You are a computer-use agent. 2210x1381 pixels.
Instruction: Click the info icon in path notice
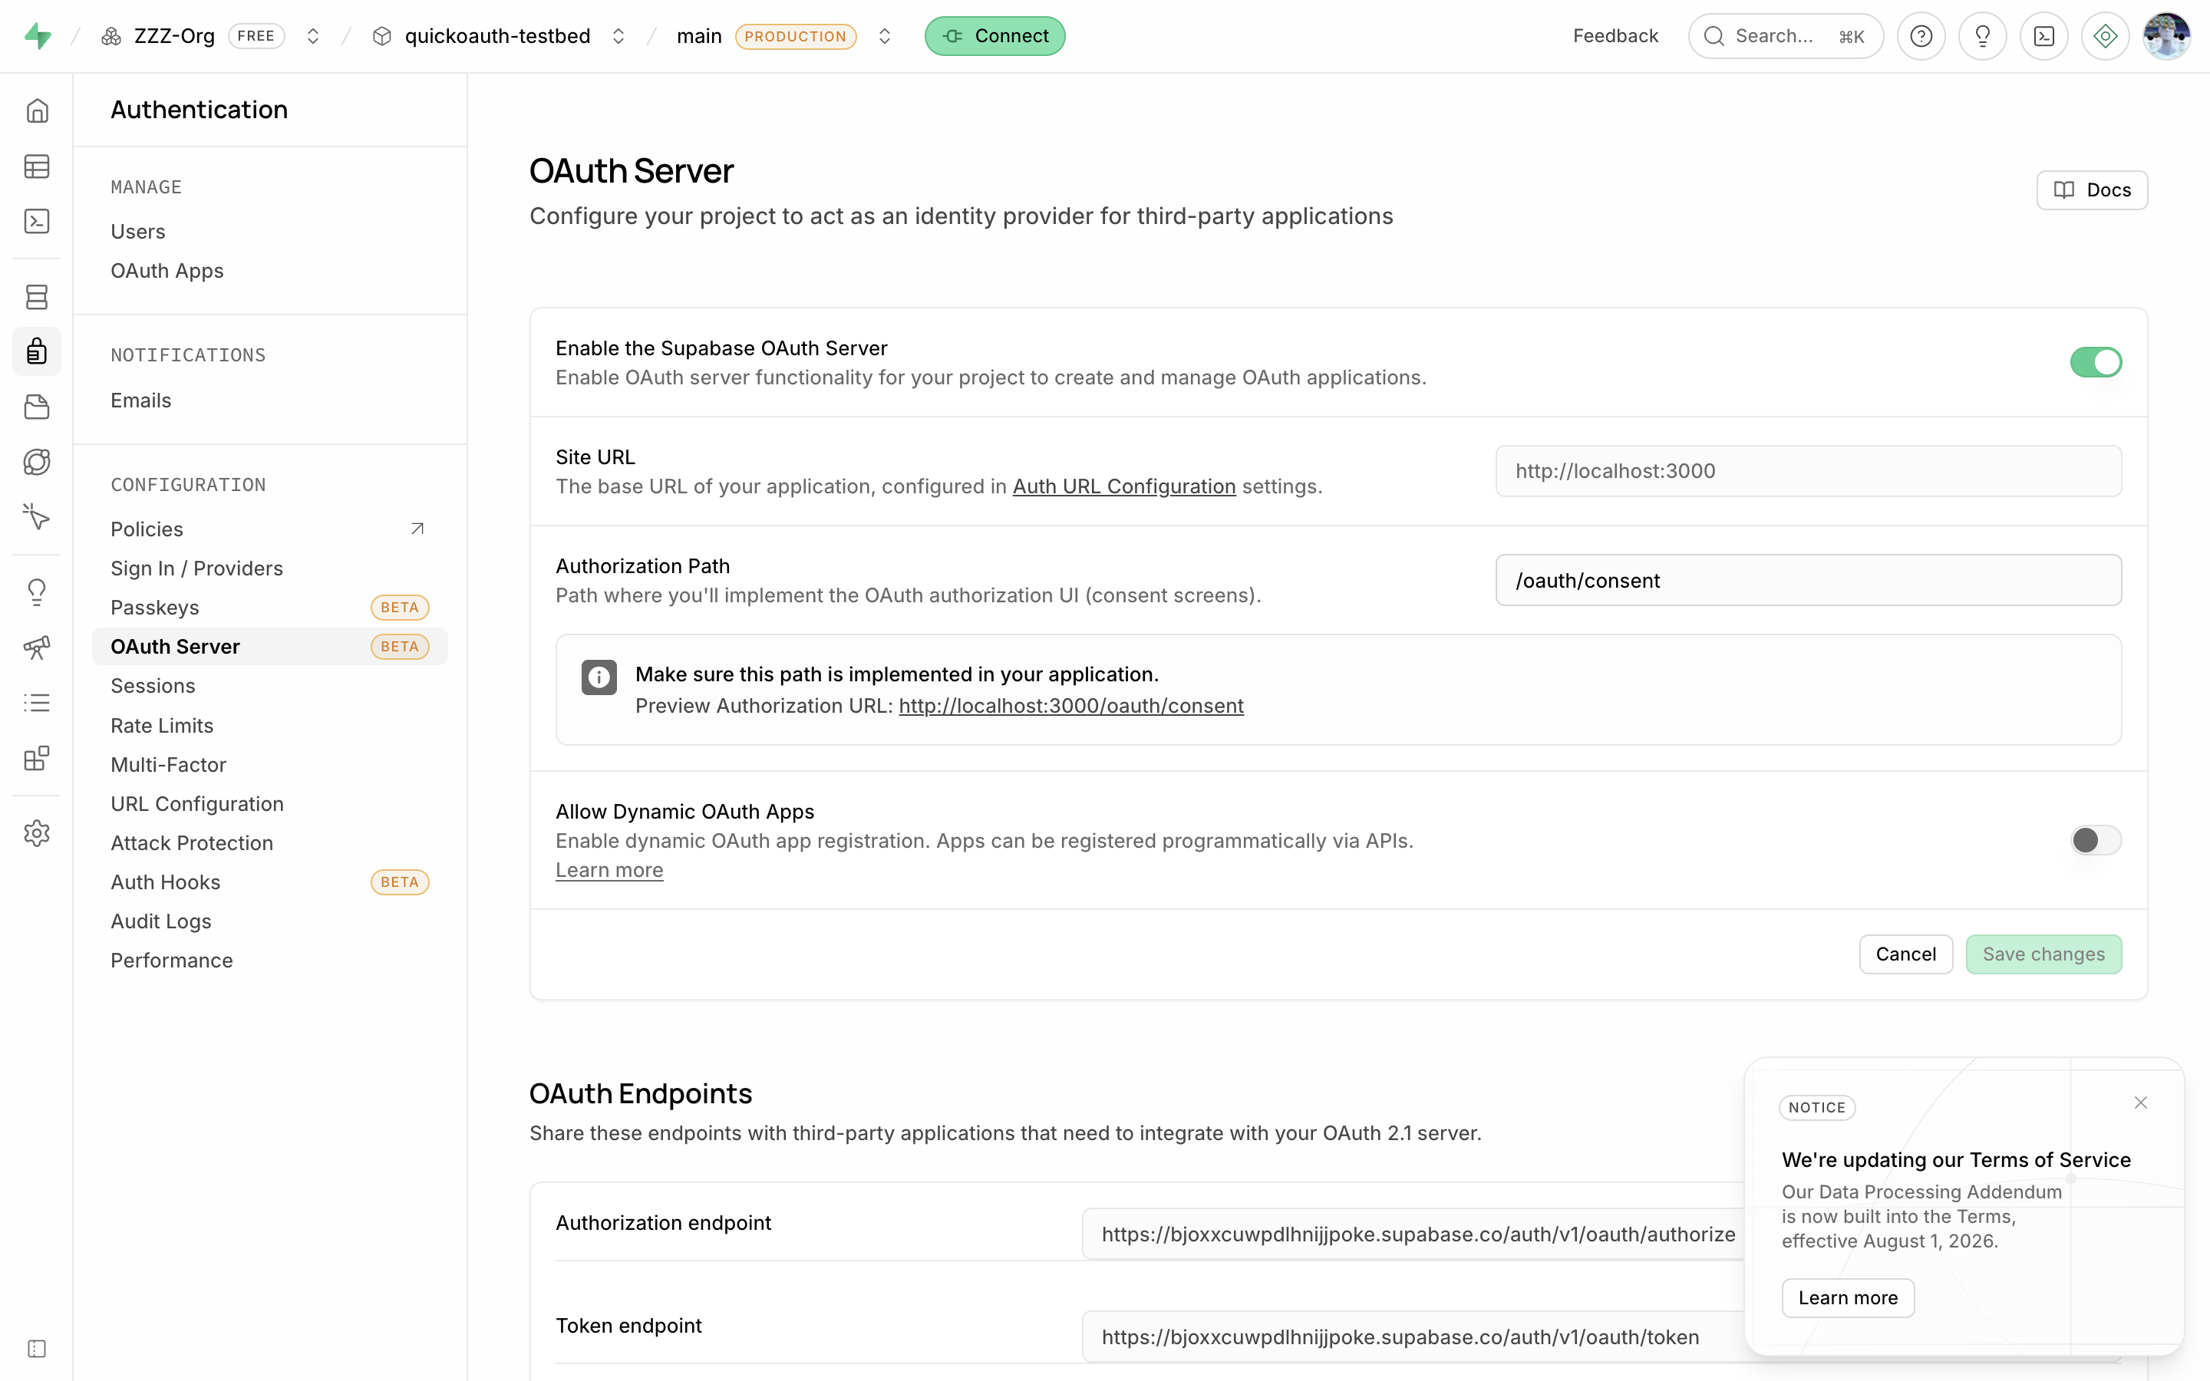click(x=599, y=677)
